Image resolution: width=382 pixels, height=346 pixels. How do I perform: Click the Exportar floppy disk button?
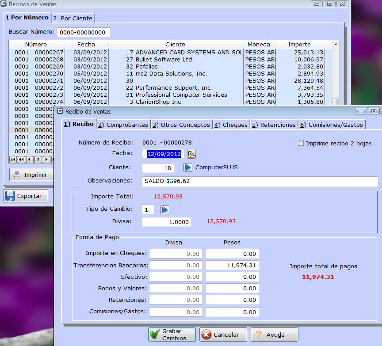click(26, 196)
